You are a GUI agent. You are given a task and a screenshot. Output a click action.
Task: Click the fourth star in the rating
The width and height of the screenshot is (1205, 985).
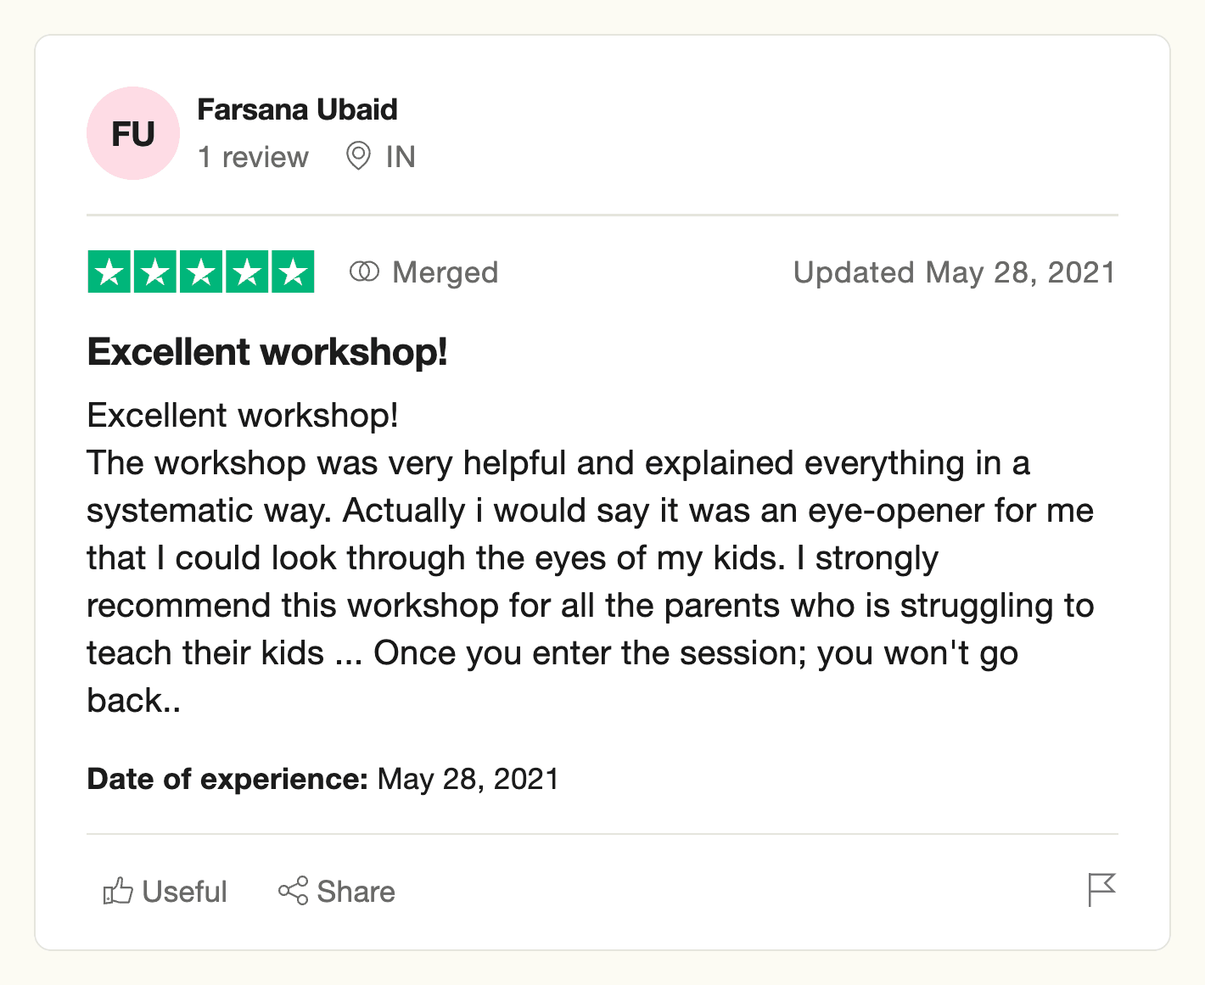point(249,271)
